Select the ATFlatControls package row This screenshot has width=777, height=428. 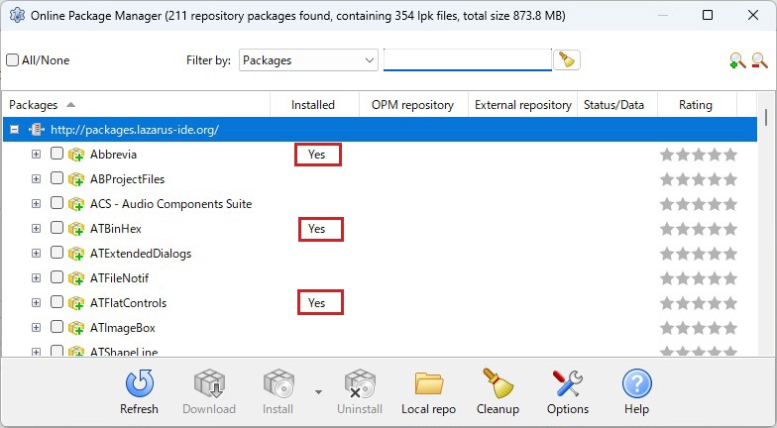pos(128,303)
